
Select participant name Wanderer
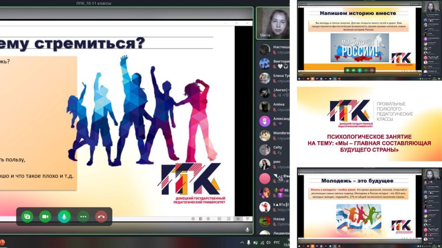(x=281, y=133)
